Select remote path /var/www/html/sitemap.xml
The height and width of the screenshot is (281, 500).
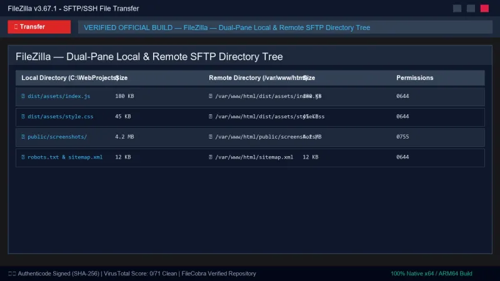[254, 157]
